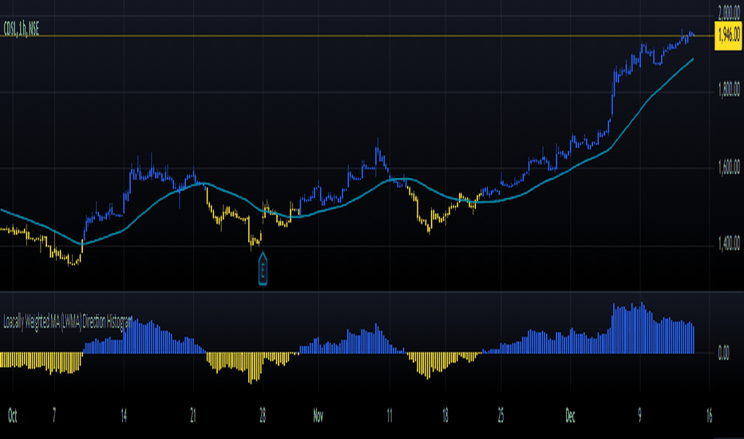
Task: Click the earnings E marker below candles
Action: click(263, 270)
